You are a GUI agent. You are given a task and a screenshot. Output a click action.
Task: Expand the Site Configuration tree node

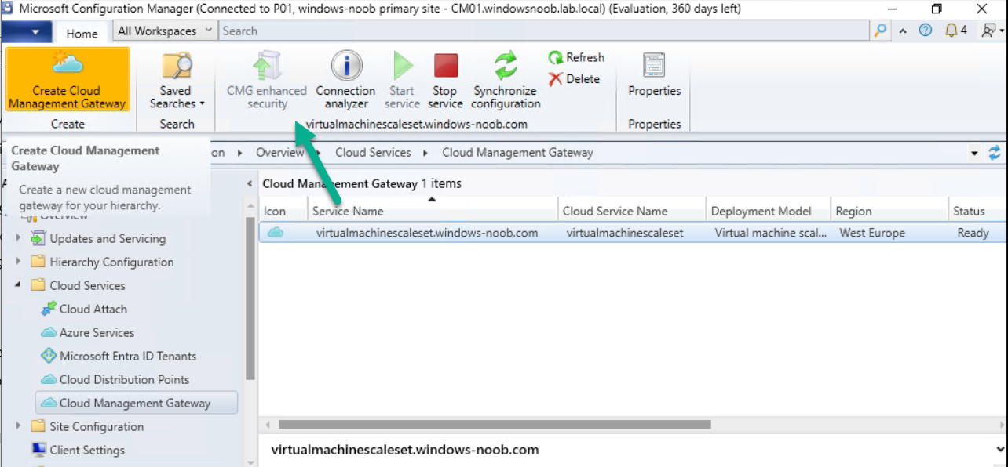coord(18,426)
